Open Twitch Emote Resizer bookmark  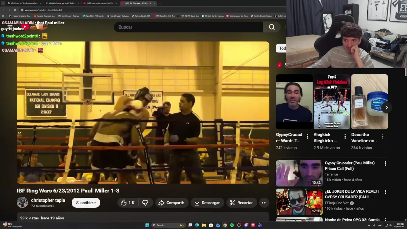coord(261,16)
